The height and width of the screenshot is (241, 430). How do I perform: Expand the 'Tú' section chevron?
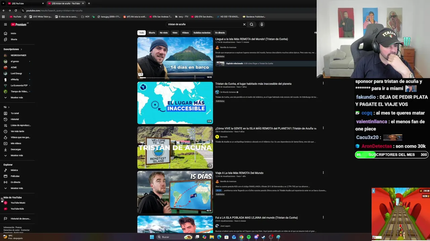8,107
